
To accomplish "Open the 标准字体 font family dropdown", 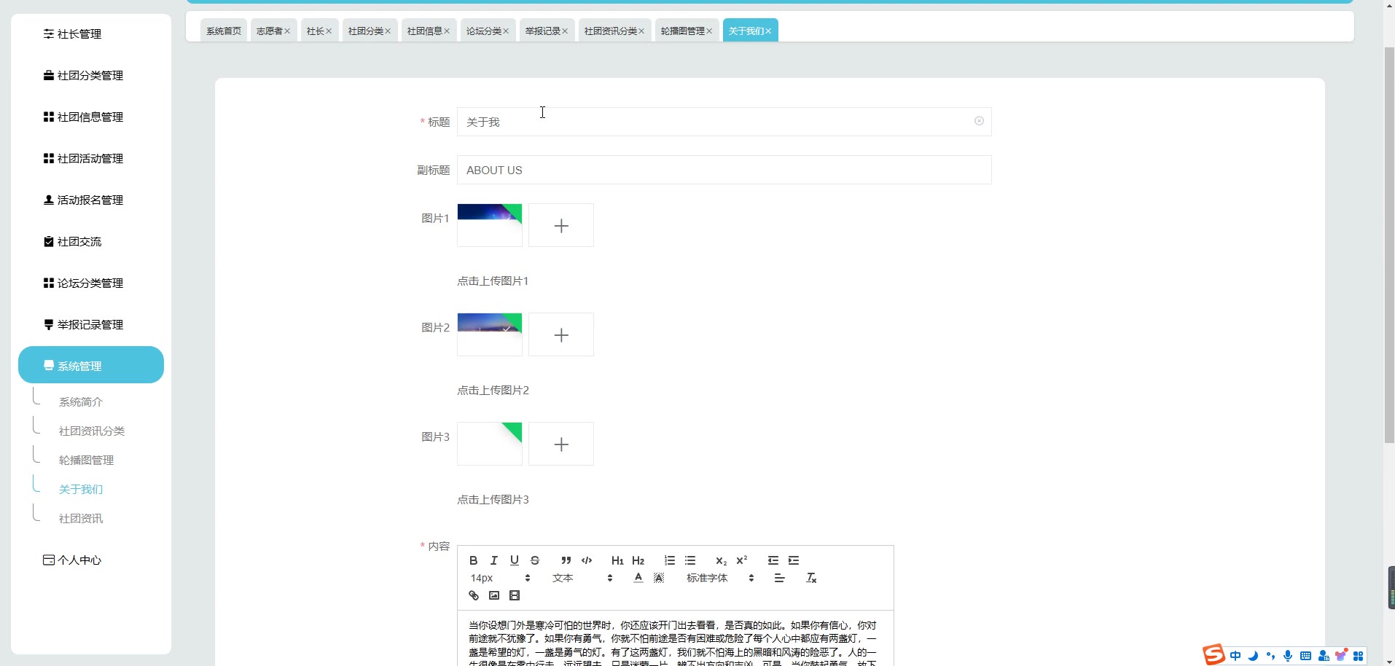I will (720, 578).
